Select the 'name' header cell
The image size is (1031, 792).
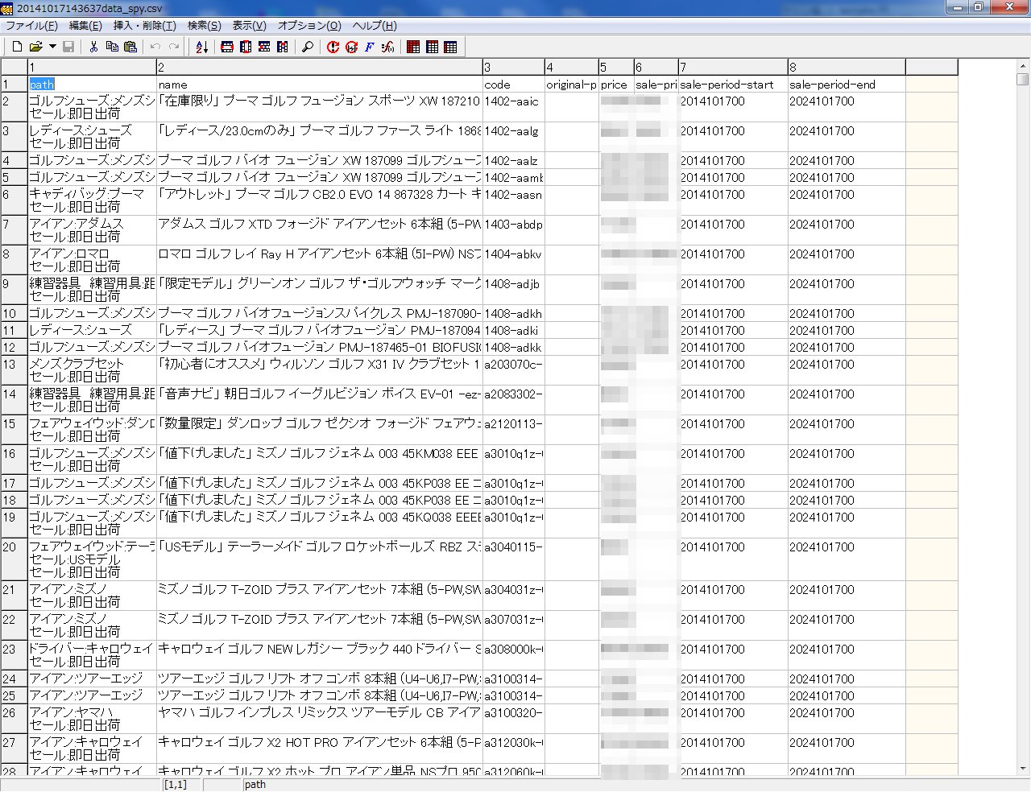pyautogui.click(x=320, y=84)
